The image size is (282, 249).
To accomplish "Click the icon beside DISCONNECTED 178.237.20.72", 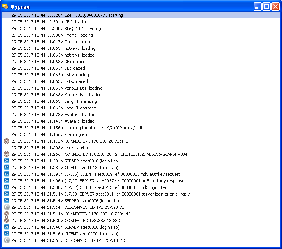I will point(6,207).
